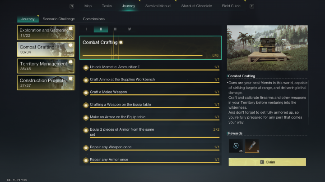Select stage IV tab

pos(129,29)
